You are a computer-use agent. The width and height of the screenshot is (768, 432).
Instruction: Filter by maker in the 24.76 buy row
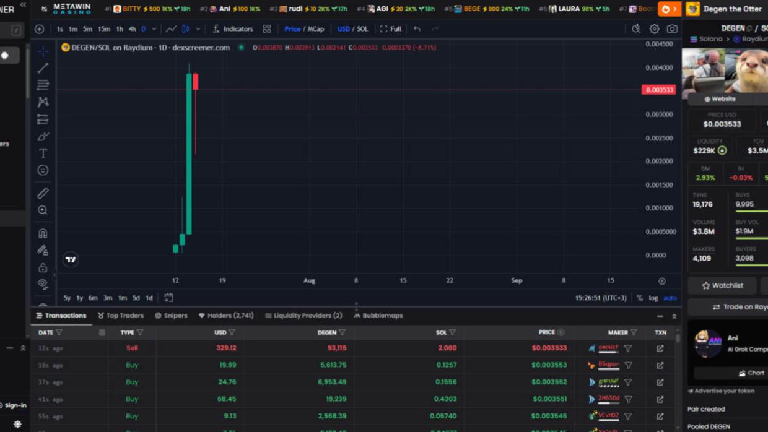628,382
